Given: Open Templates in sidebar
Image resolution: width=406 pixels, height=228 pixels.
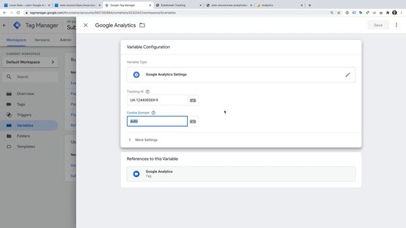Looking at the screenshot, I should 26,146.
